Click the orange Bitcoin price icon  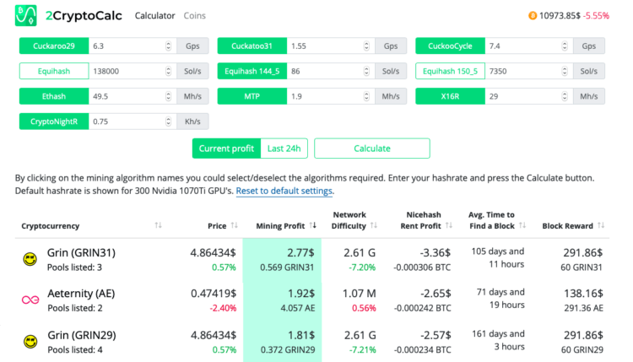[x=533, y=16]
